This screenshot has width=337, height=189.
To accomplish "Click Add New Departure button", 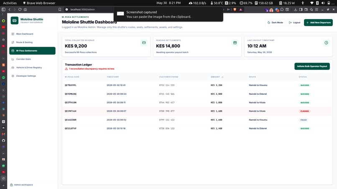I will click(318, 23).
